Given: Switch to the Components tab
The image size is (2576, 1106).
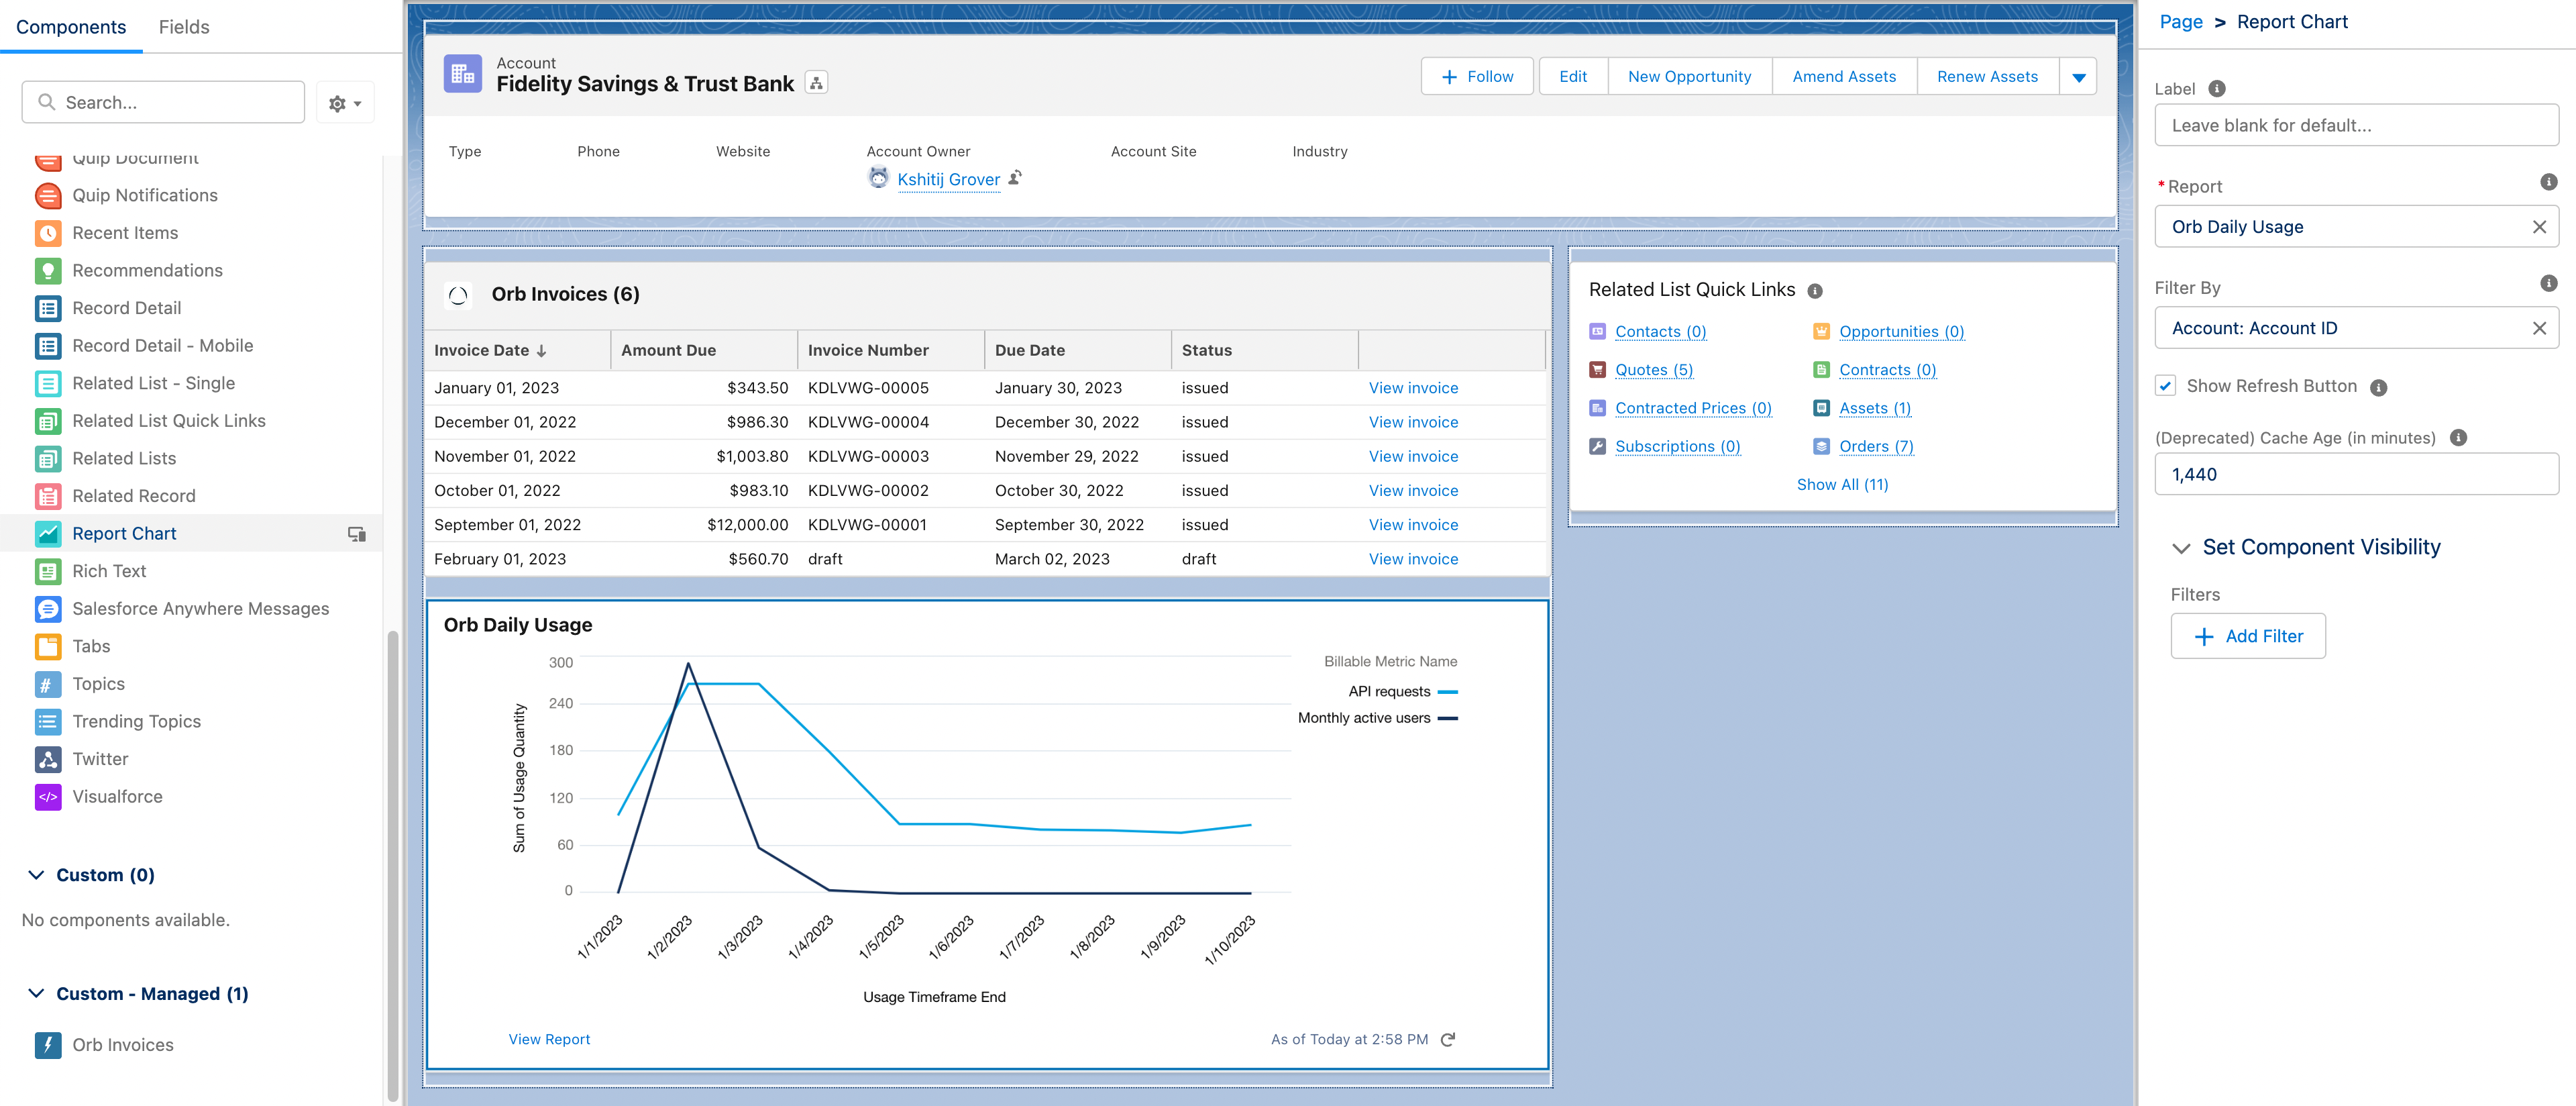Looking at the screenshot, I should (71, 27).
